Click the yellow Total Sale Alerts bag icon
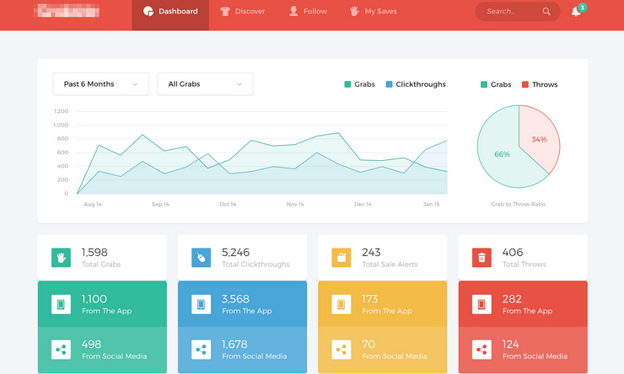Screen dimensions: 624x374 342,258
